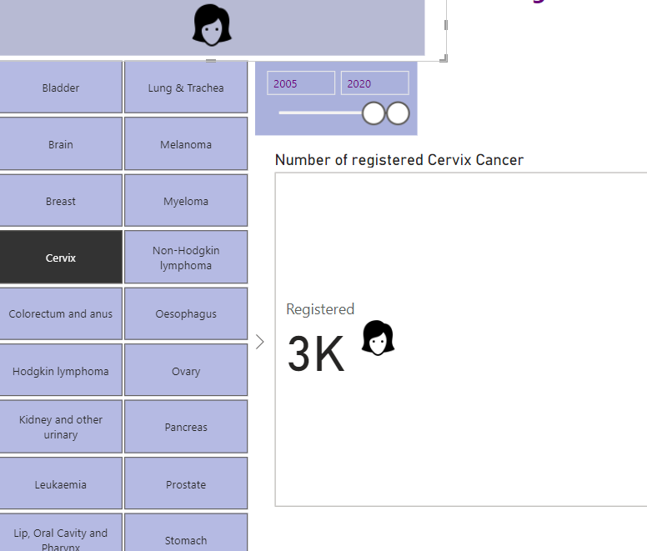Viewport: 647px width, 551px height.
Task: Click the start year field showing 2005
Action: click(301, 83)
